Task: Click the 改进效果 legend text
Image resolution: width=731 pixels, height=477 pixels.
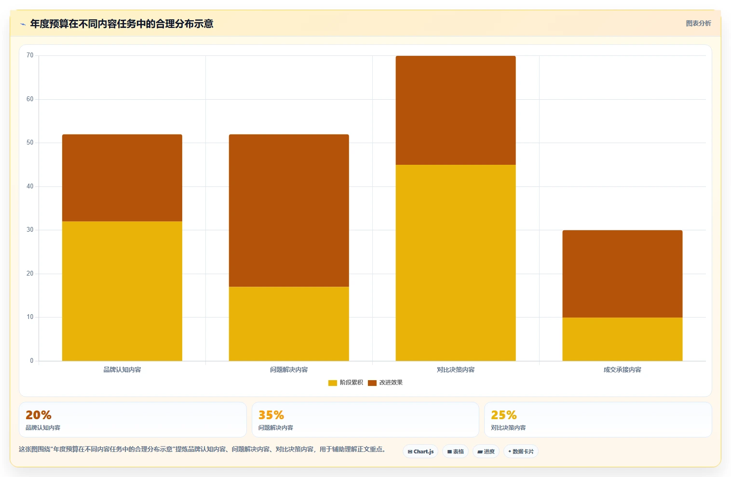Action: tap(391, 383)
